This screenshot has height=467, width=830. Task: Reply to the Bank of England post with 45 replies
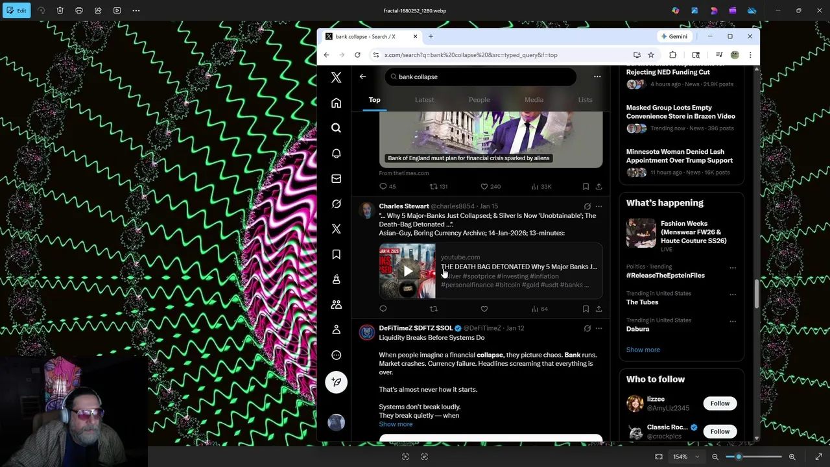[x=387, y=186]
